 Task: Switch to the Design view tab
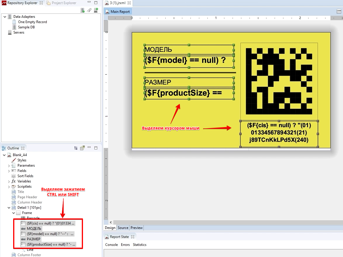[x=110, y=228]
